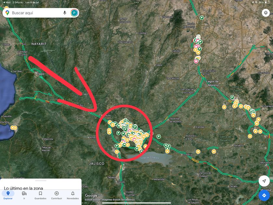Viewport: 273px width, 205px height.
Task: Tap the battery percentage status indicator
Action: point(261,3)
